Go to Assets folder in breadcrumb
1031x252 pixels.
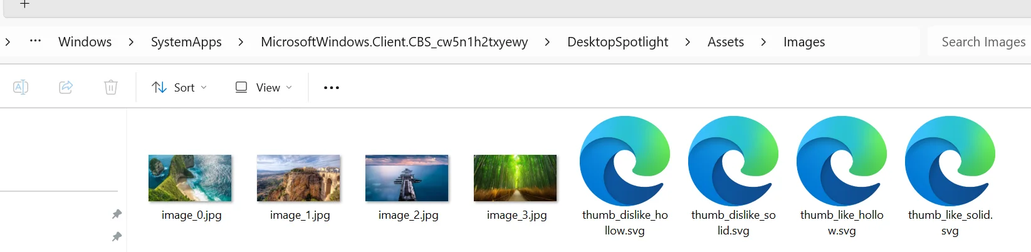[726, 42]
